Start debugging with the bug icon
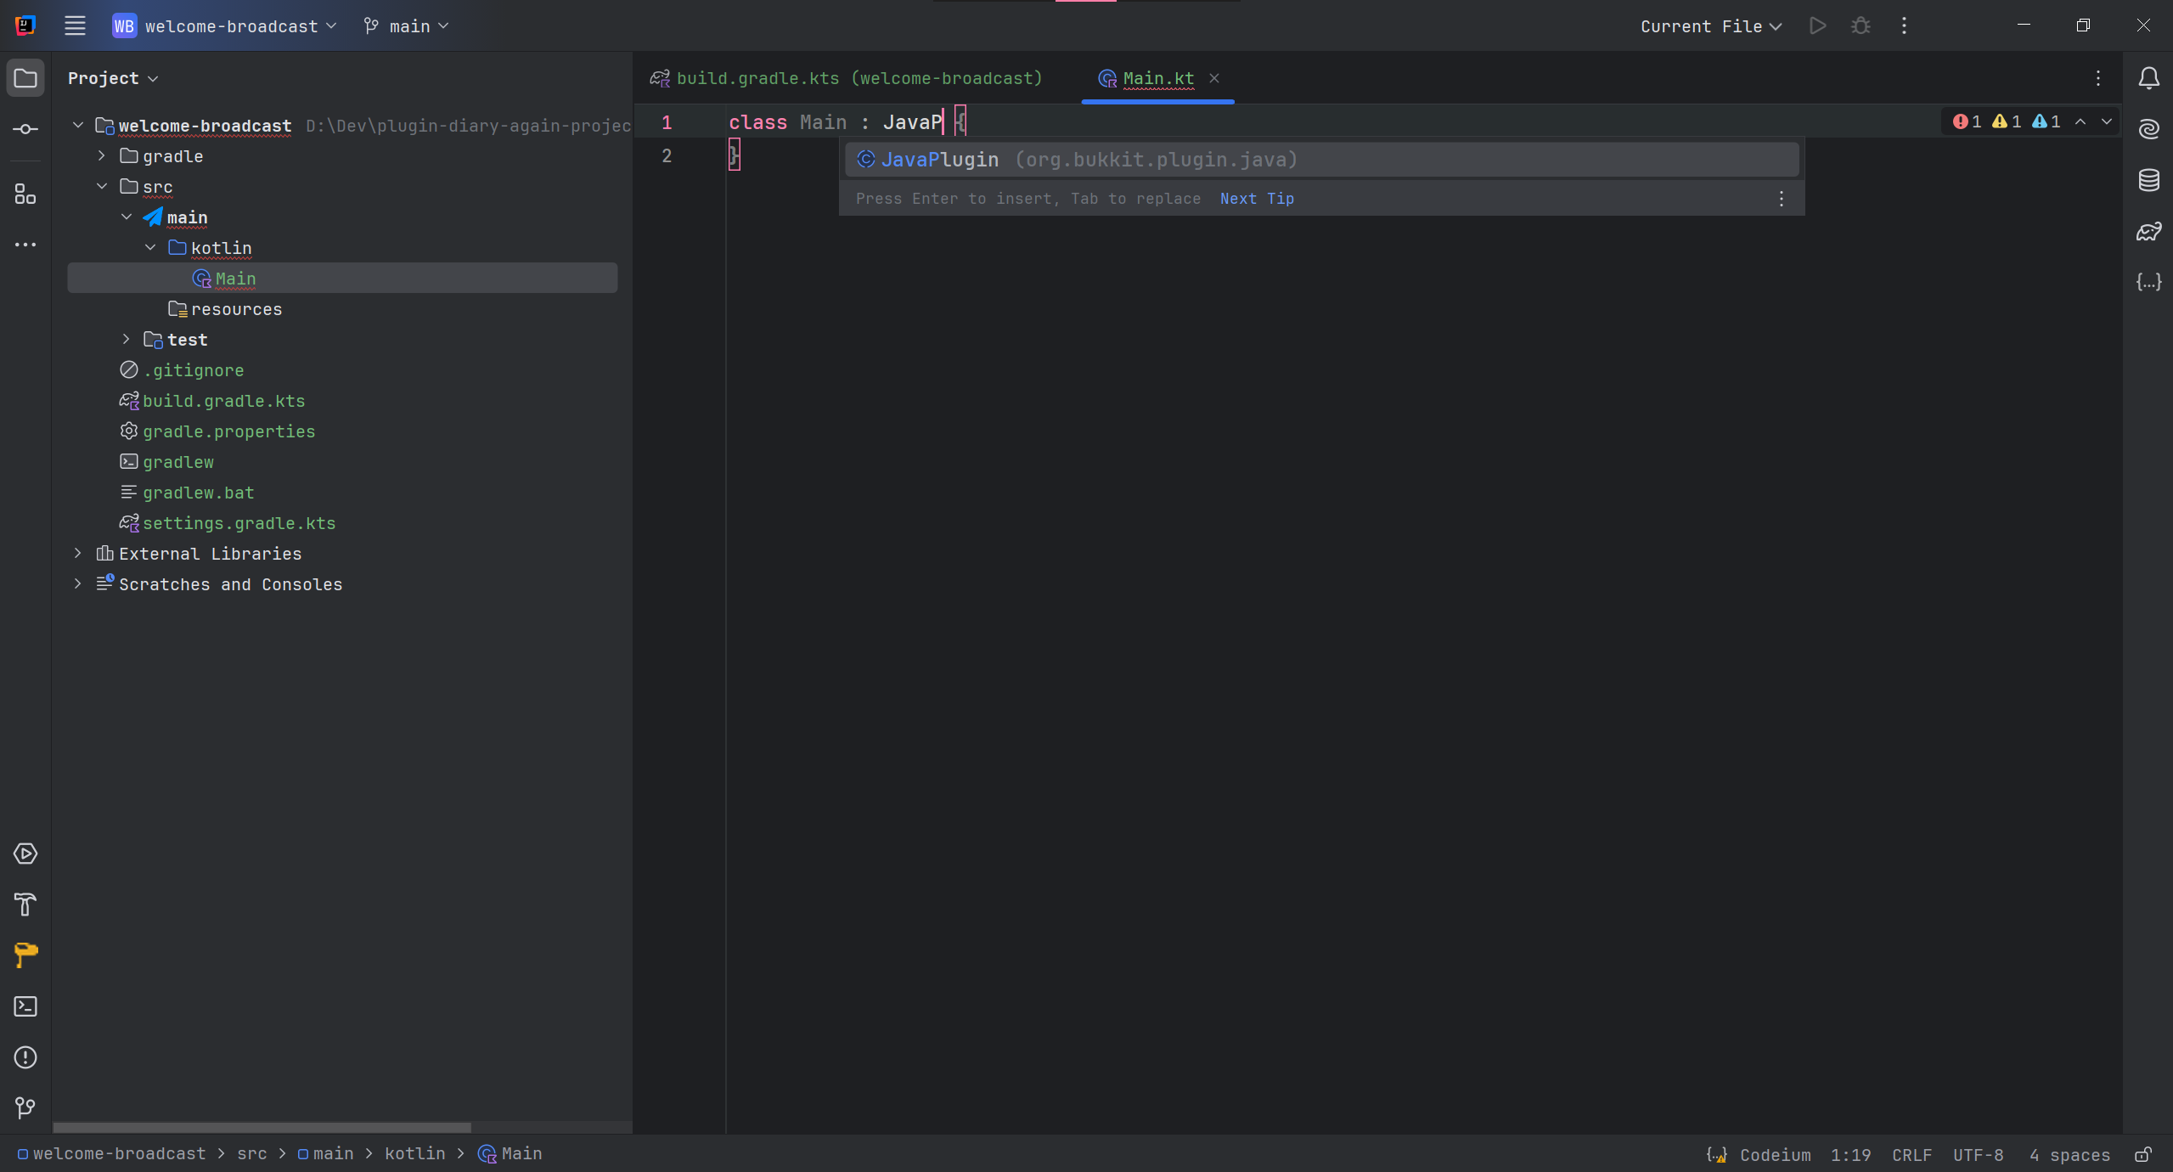The image size is (2173, 1172). (x=1860, y=25)
